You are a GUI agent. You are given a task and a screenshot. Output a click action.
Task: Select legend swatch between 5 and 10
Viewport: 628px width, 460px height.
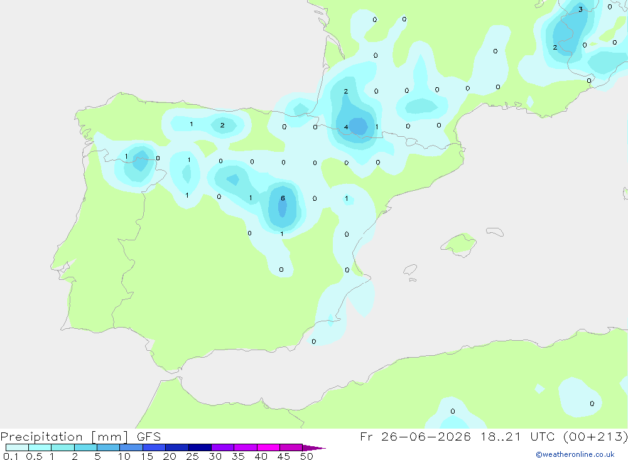108,447
